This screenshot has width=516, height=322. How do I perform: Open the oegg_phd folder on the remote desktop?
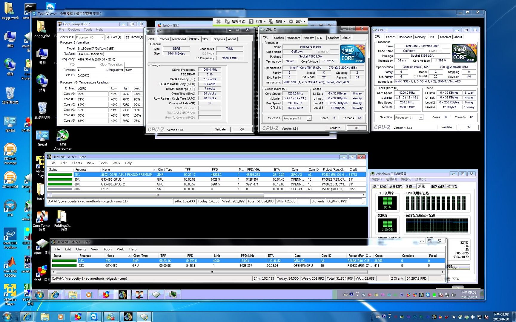click(42, 29)
